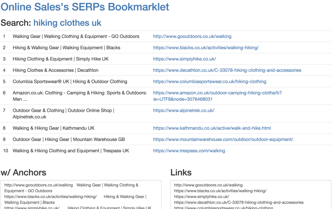The image size is (334, 209).
Task: Select 'Walking & Hiking Clothing and Equipment | Trespass UK'
Action: 71,150
